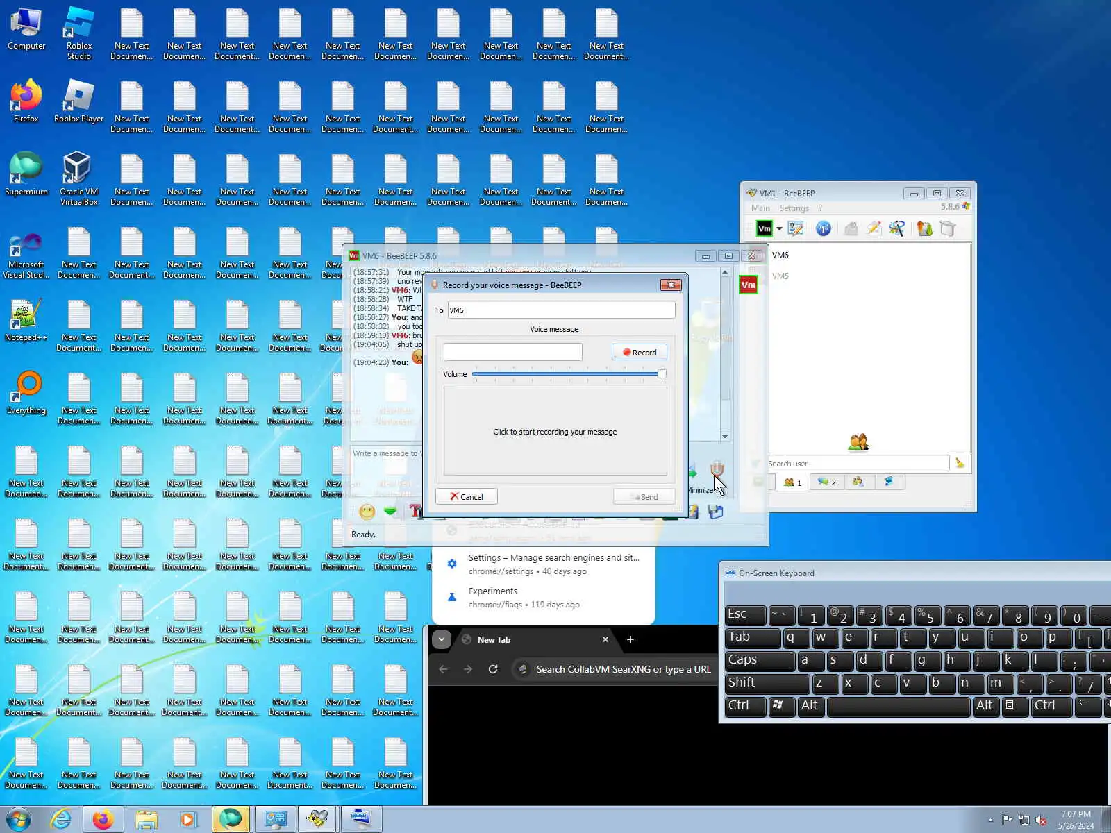Click the save chat floppy icon in VM6 chat
This screenshot has height=833, width=1111.
click(x=716, y=512)
